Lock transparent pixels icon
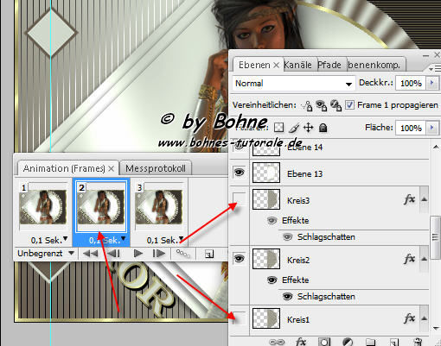 pyautogui.click(x=278, y=128)
